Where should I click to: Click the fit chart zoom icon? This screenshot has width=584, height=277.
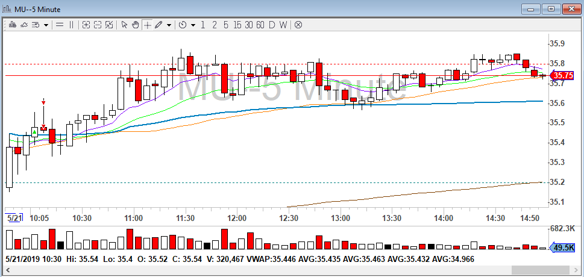point(109,25)
